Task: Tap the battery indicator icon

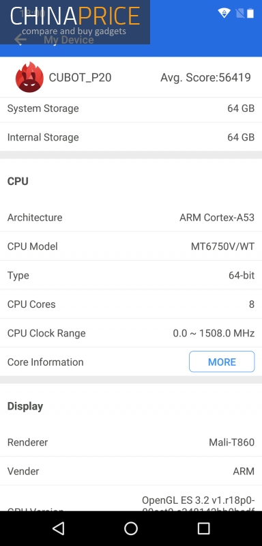Action: coord(250,13)
